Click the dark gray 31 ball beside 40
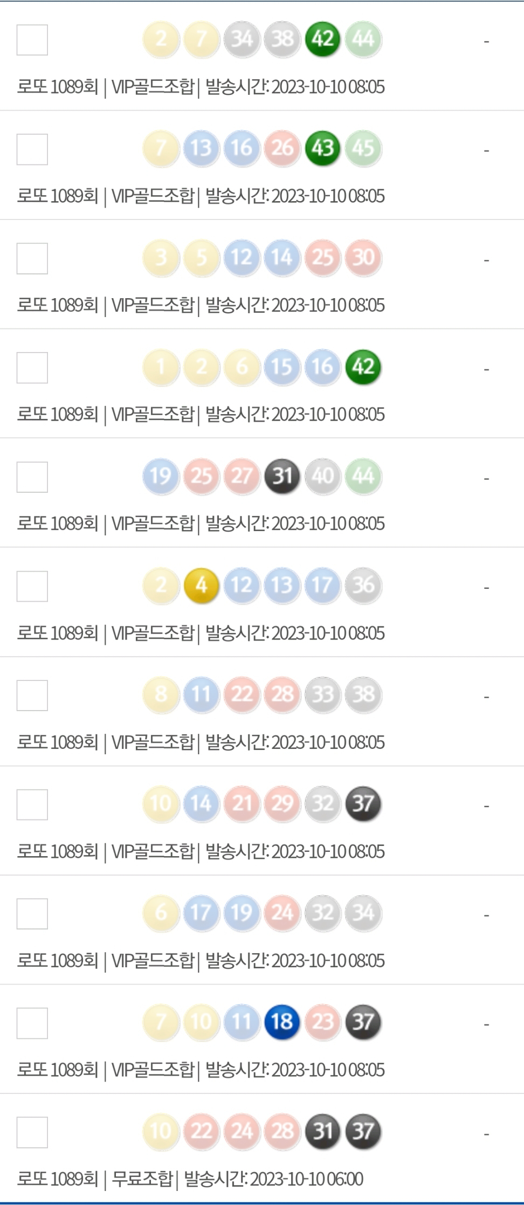This screenshot has width=524, height=1205. pyautogui.click(x=282, y=476)
